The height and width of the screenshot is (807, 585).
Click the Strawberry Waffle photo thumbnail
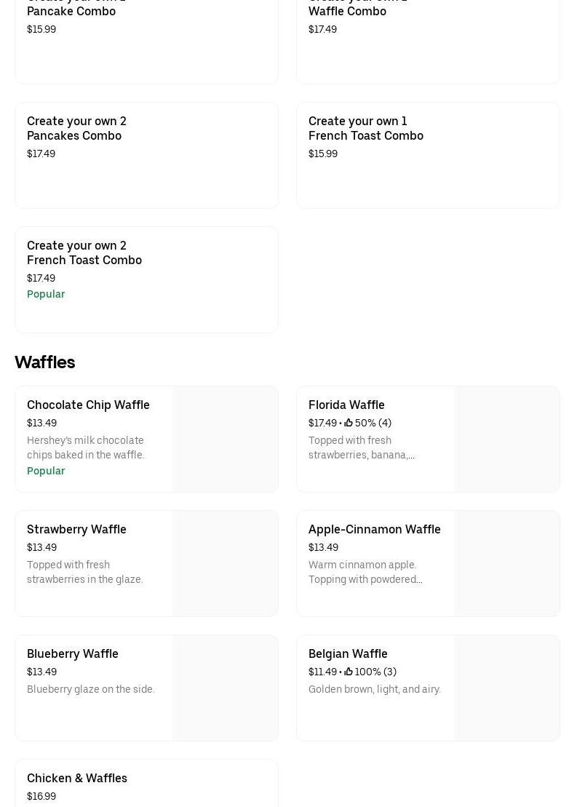225,564
